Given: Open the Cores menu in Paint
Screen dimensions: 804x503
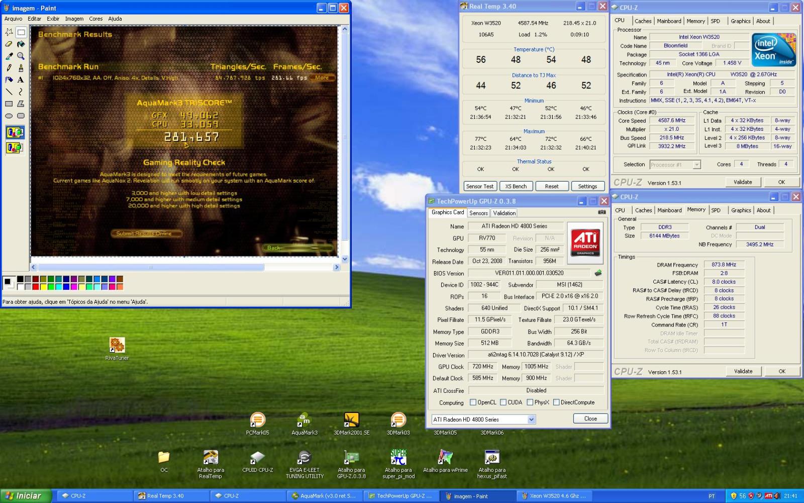Looking at the screenshot, I should tap(96, 19).
